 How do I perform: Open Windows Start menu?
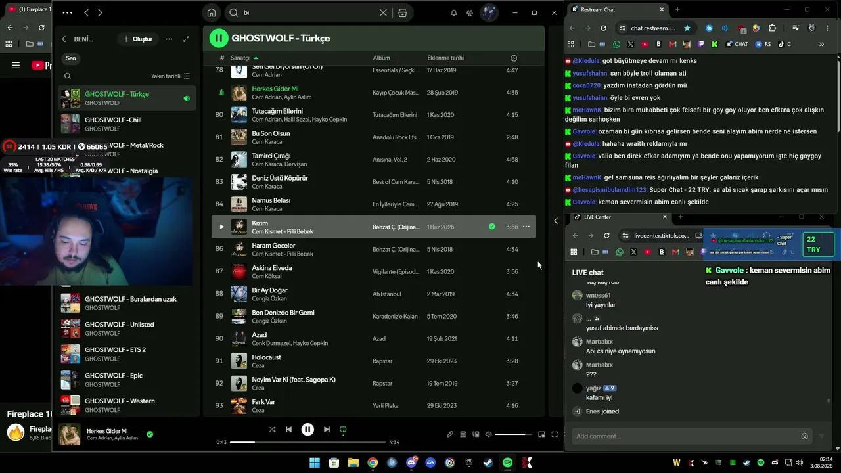click(x=315, y=463)
